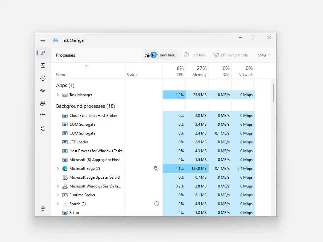The image size is (323, 242).
Task: Click the CloudExperienceHost Broker icon
Action: click(x=65, y=116)
